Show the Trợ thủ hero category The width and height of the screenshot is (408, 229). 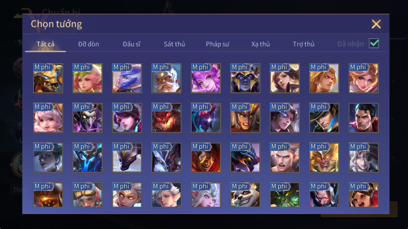(303, 44)
